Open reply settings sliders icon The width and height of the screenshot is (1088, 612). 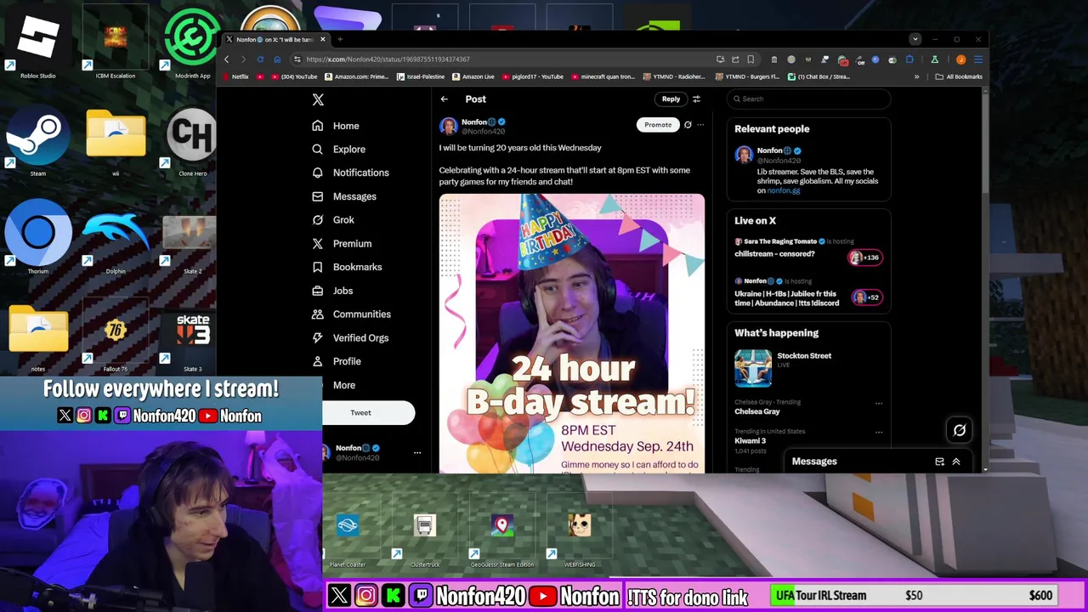click(696, 99)
